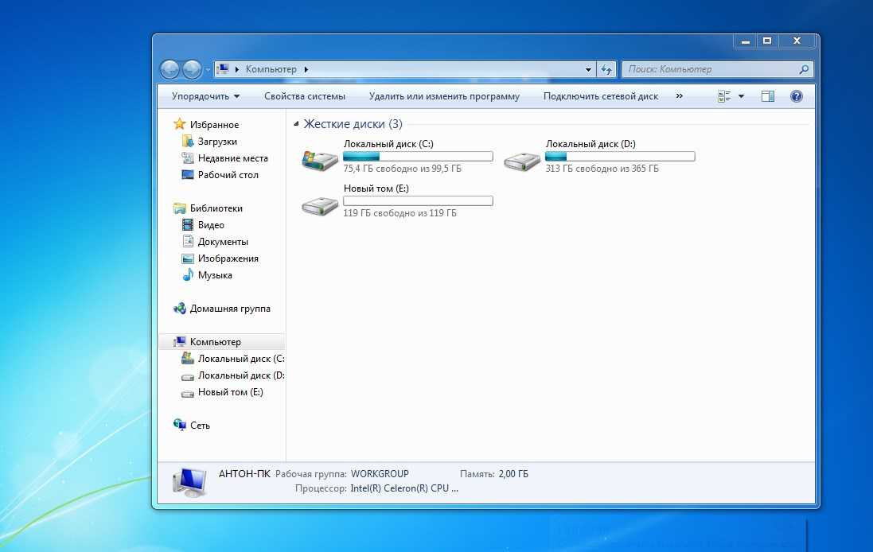Viewport: 873px width, 552px height.
Task: Collapse the Жесткие диски group
Action: (x=297, y=125)
